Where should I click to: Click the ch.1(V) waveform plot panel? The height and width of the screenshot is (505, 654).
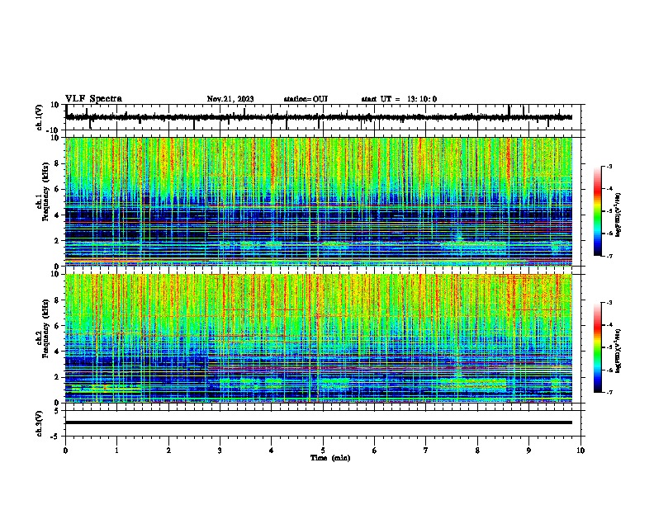[325, 117]
